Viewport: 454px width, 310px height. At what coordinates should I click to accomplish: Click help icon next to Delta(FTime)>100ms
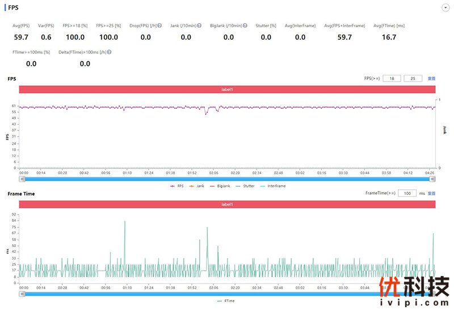(x=109, y=52)
